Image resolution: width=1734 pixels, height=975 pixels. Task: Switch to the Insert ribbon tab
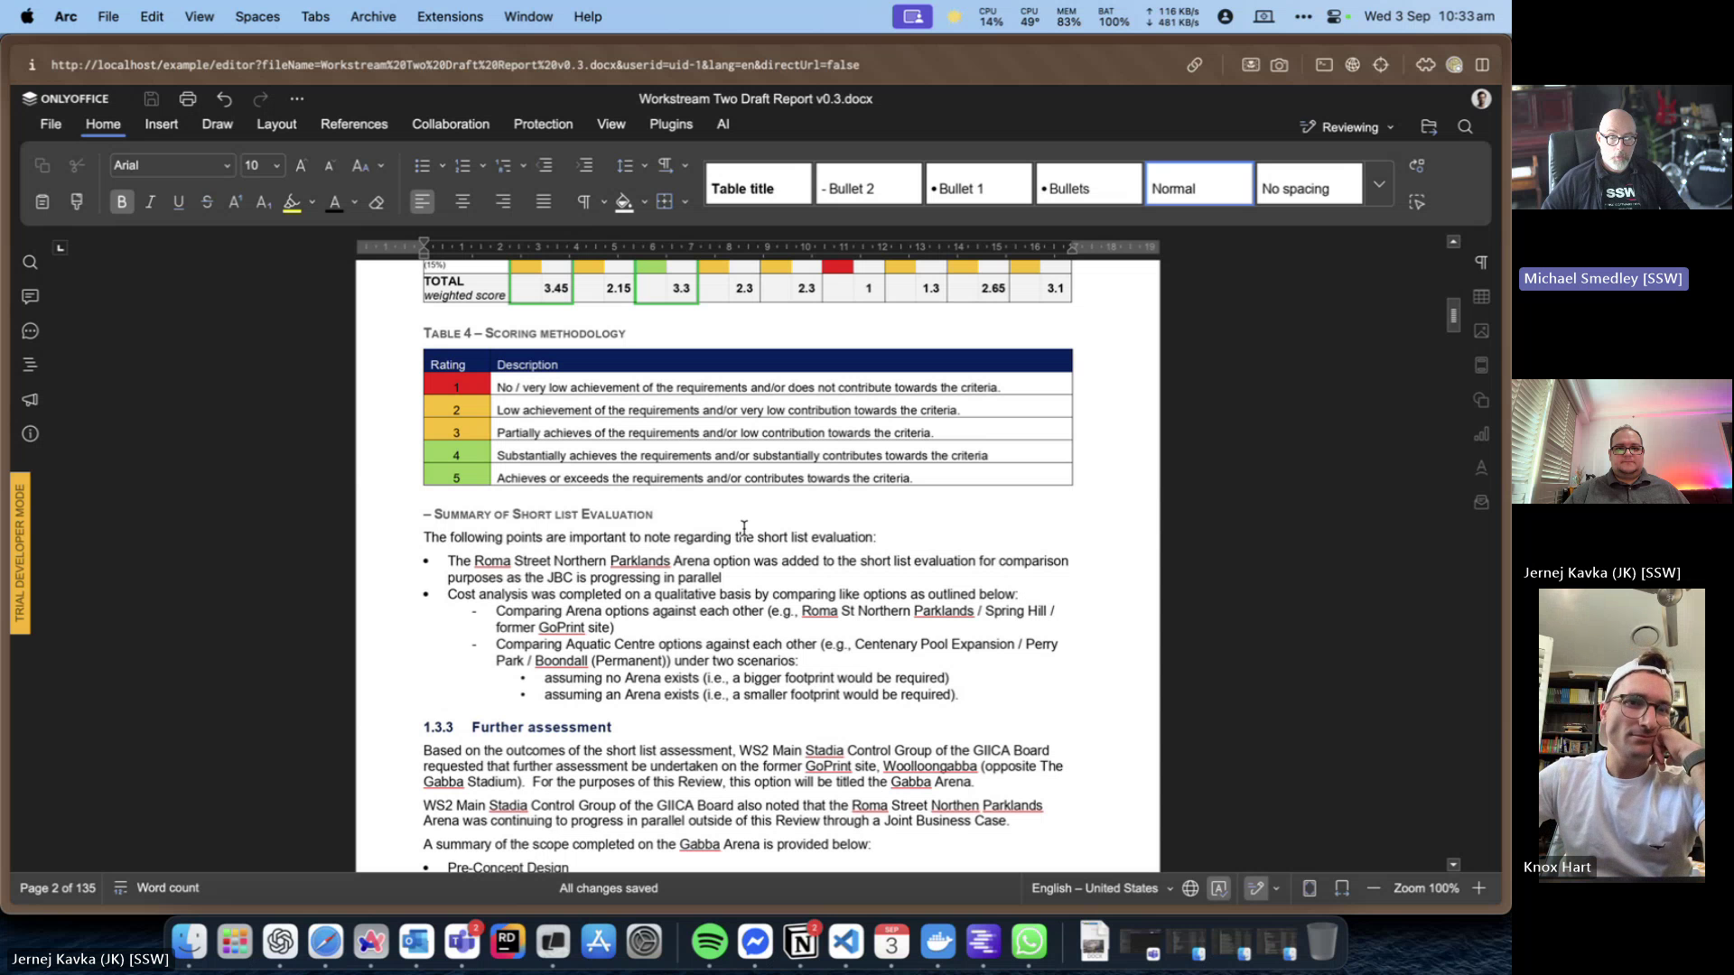click(x=161, y=125)
